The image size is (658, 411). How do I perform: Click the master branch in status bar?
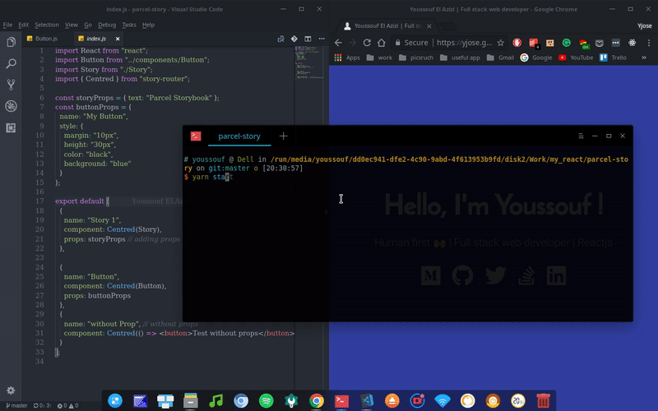(16, 405)
